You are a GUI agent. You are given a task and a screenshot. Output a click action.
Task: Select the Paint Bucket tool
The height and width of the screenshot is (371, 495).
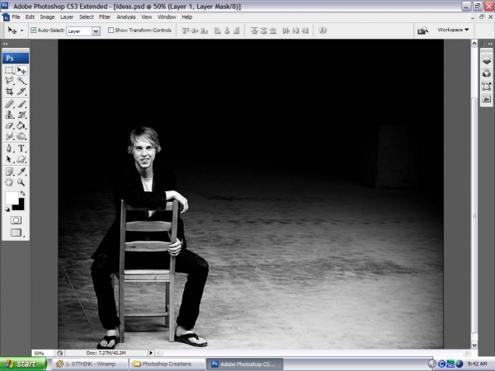pyautogui.click(x=21, y=125)
